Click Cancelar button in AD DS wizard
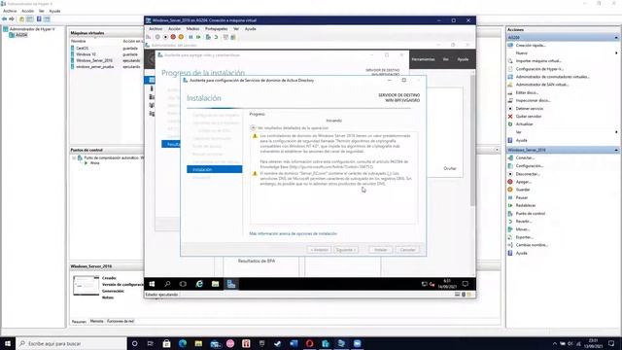622x350 pixels. coord(407,250)
